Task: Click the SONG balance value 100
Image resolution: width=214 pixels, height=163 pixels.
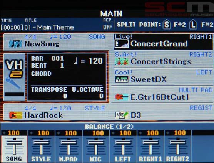Action: coord(13,133)
